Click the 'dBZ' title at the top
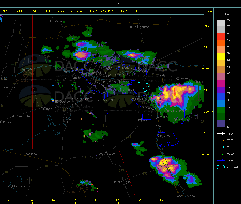The height and width of the screenshot is (204, 241). pyautogui.click(x=120, y=4)
